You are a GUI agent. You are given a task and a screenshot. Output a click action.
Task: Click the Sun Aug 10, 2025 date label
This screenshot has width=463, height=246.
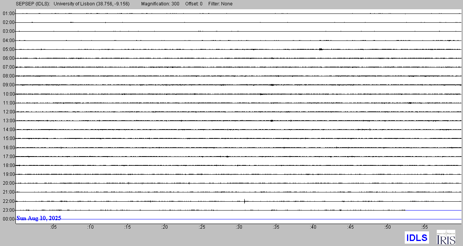(x=39, y=218)
